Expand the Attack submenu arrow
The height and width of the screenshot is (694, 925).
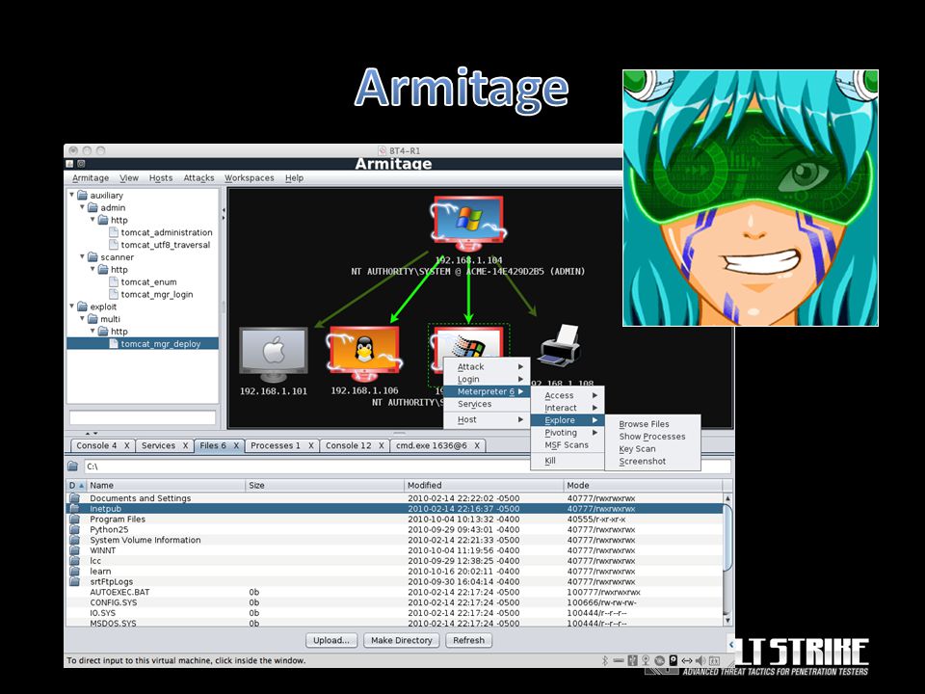[521, 367]
